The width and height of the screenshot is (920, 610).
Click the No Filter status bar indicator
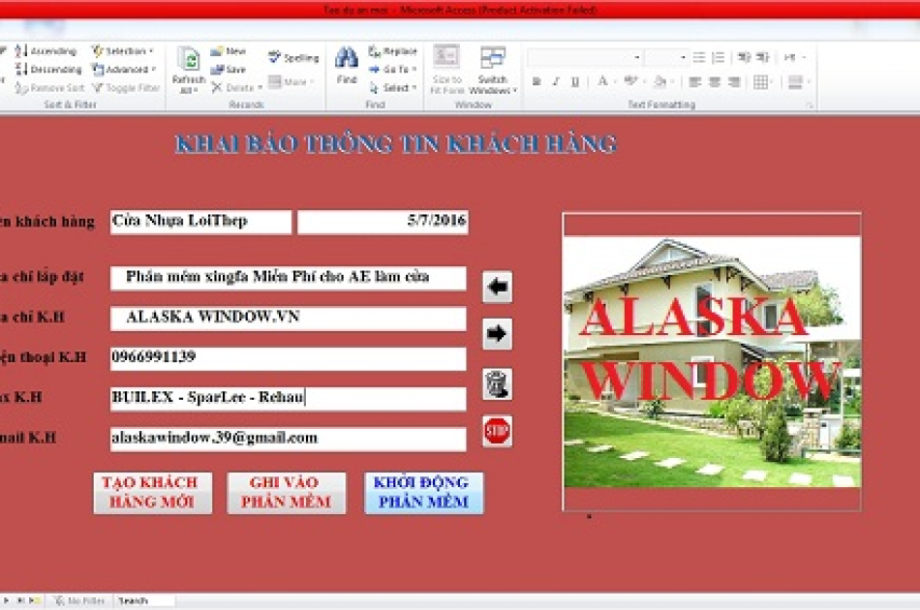(x=79, y=600)
